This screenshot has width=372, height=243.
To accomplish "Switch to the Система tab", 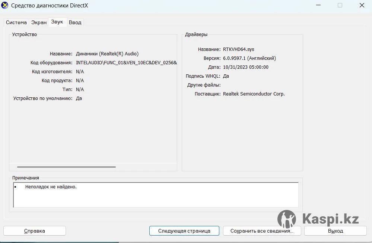I will [16, 22].
